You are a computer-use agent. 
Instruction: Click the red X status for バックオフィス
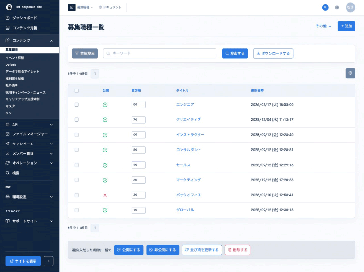tap(105, 195)
